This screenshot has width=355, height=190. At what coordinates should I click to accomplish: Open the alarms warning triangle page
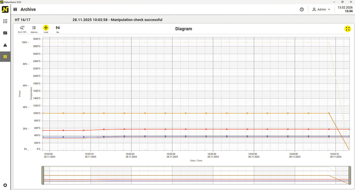tap(5, 45)
